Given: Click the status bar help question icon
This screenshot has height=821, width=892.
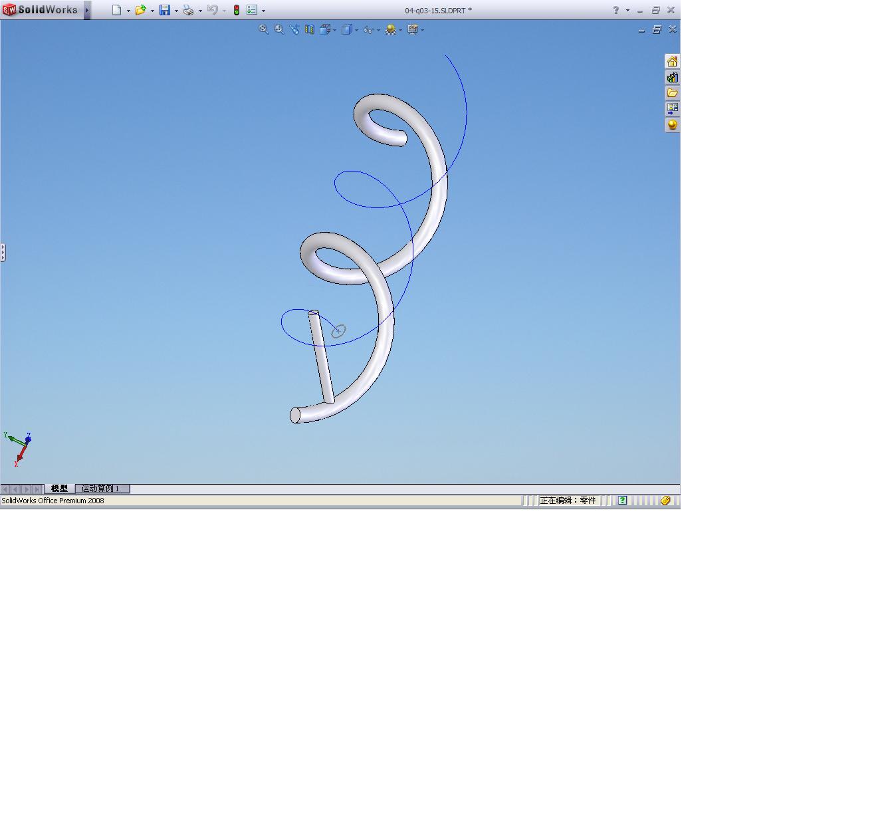Looking at the screenshot, I should (622, 501).
